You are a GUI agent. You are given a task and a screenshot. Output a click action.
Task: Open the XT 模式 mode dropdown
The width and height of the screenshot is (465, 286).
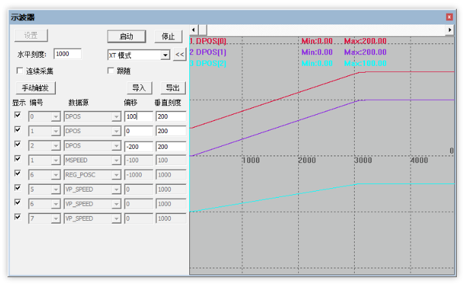[165, 55]
